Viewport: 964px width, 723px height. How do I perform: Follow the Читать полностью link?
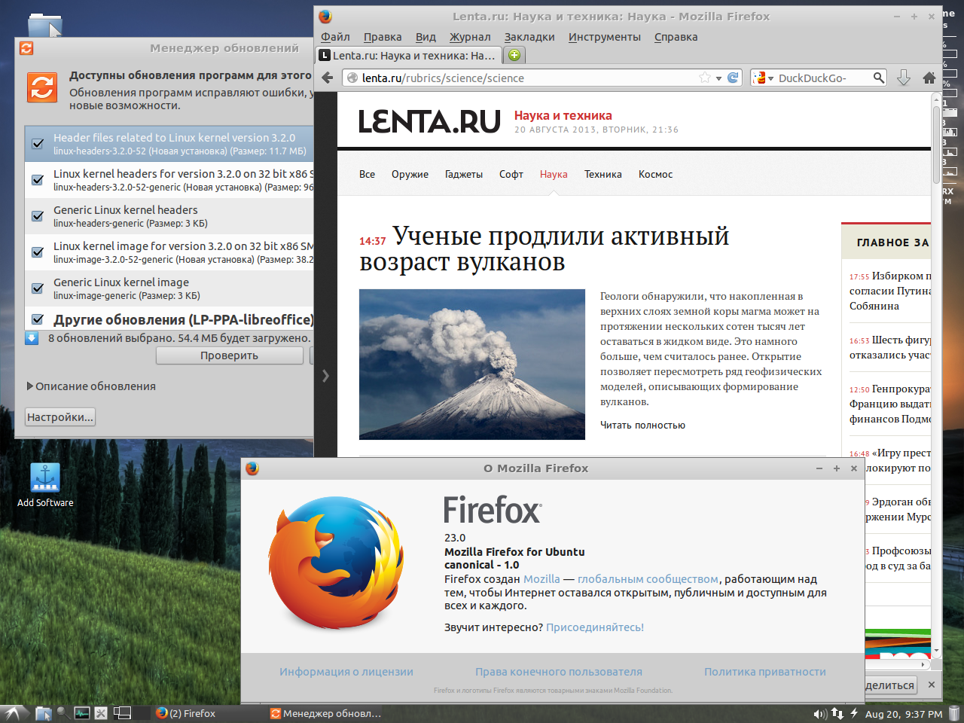pyautogui.click(x=642, y=426)
